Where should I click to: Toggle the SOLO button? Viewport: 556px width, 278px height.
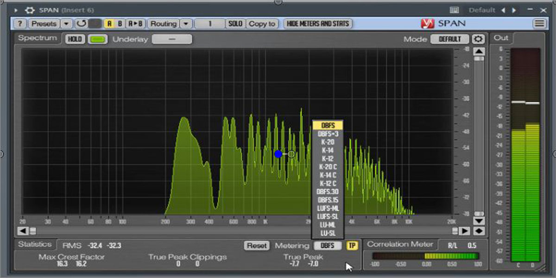[235, 24]
